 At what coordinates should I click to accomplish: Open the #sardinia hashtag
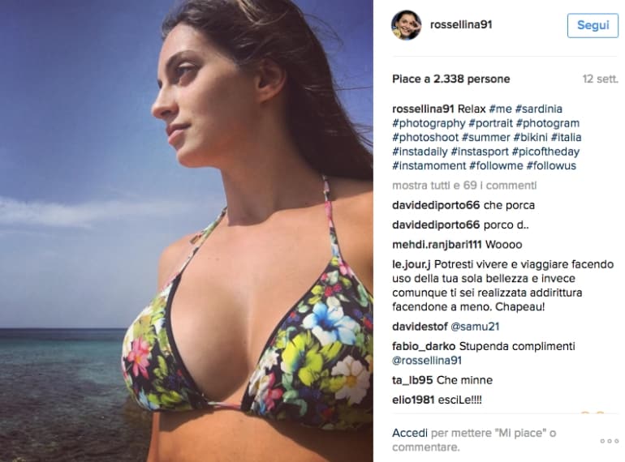[538, 109]
